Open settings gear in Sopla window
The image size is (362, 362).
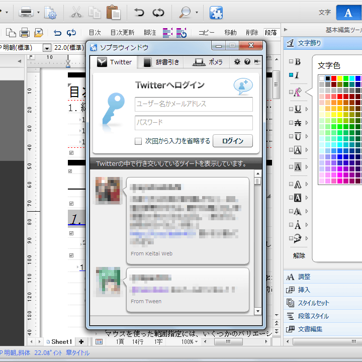237,62
